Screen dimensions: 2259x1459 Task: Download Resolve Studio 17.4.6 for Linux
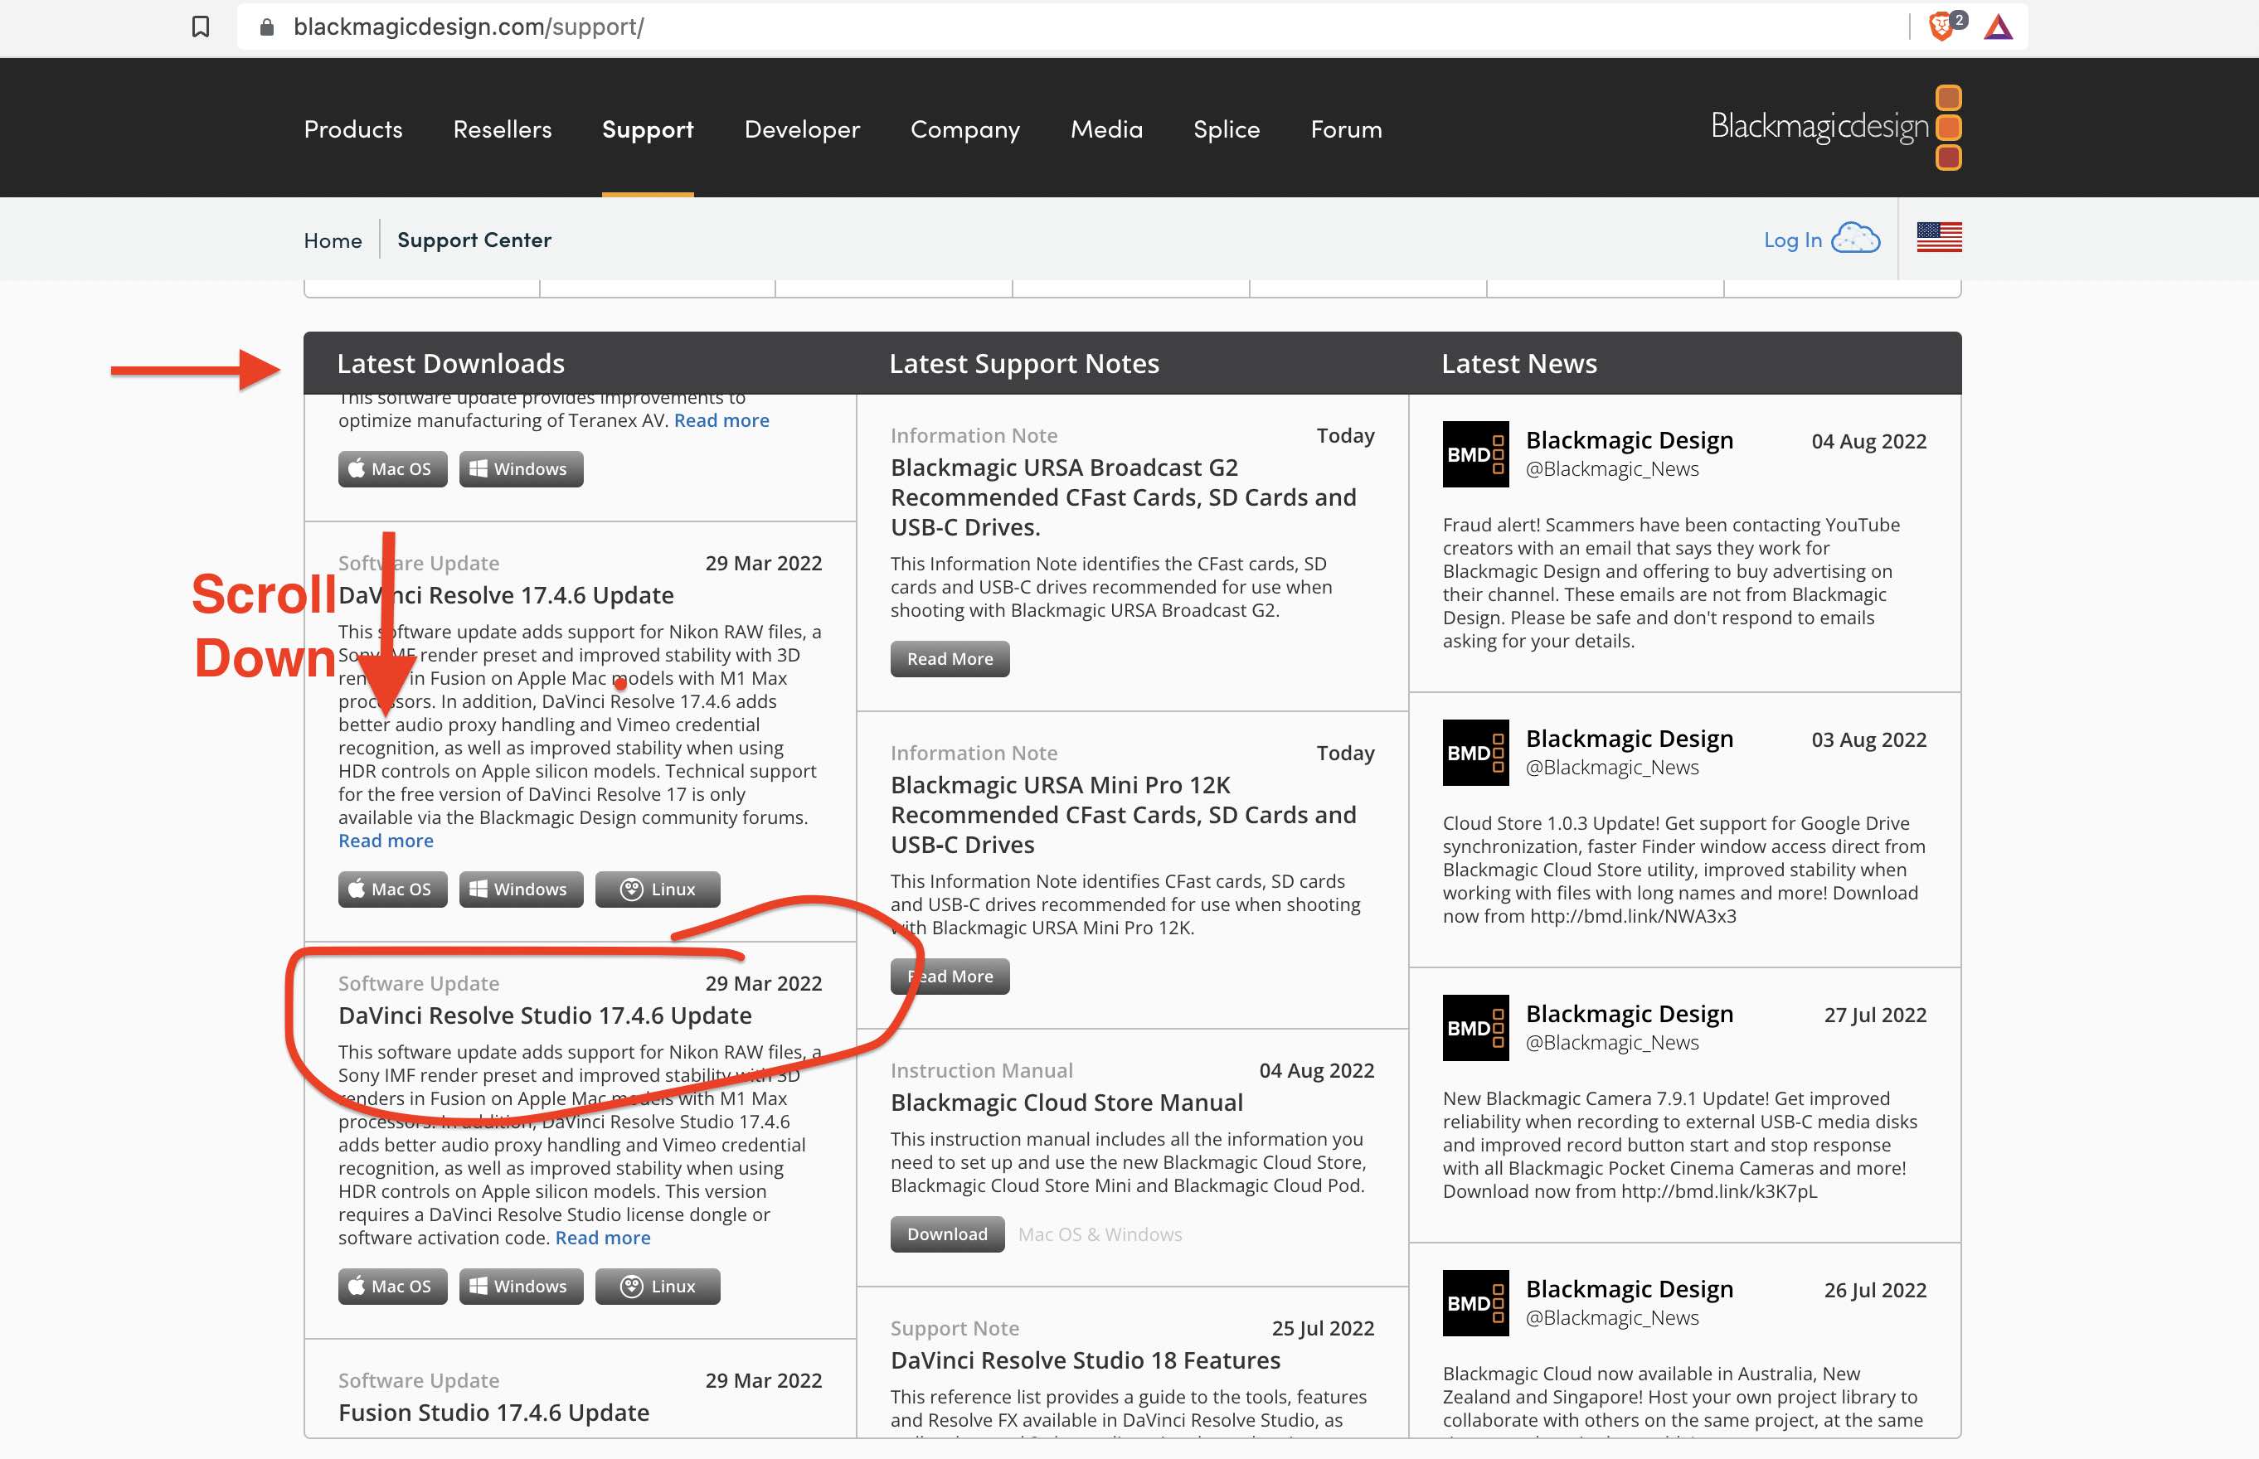(x=658, y=1287)
